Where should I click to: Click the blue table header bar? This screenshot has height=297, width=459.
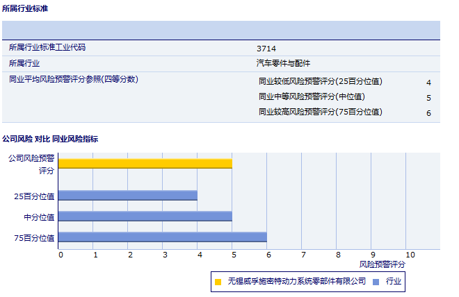[x=220, y=31]
